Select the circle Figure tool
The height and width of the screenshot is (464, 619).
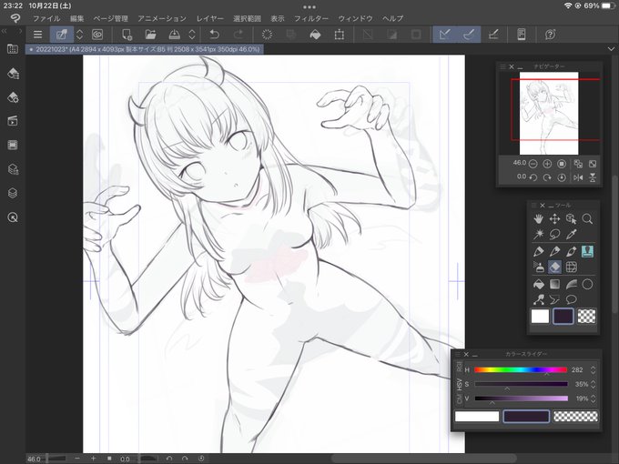click(587, 284)
